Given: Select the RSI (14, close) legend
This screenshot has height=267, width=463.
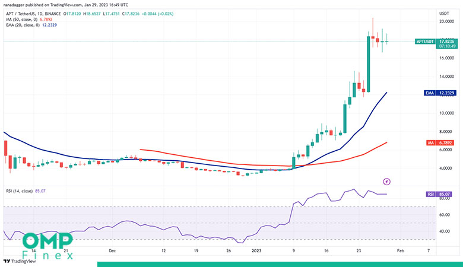Looking at the screenshot, I should (26, 191).
